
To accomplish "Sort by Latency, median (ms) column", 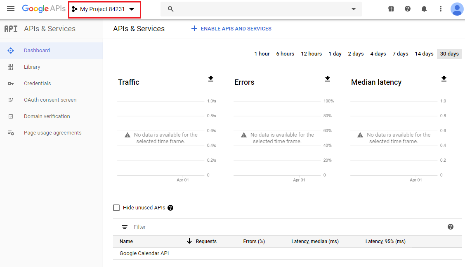I will 315,241.
